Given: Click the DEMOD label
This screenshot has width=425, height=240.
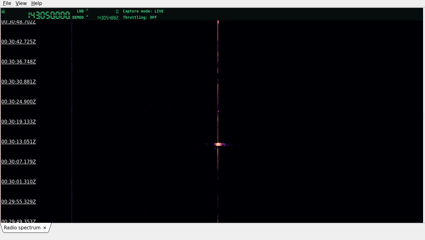Looking at the screenshot, I should pyautogui.click(x=78, y=17).
